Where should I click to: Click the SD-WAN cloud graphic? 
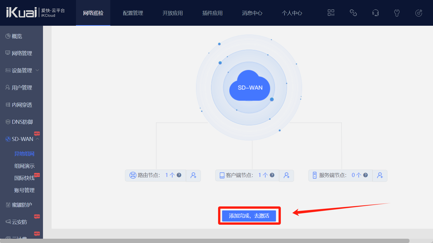click(x=250, y=87)
